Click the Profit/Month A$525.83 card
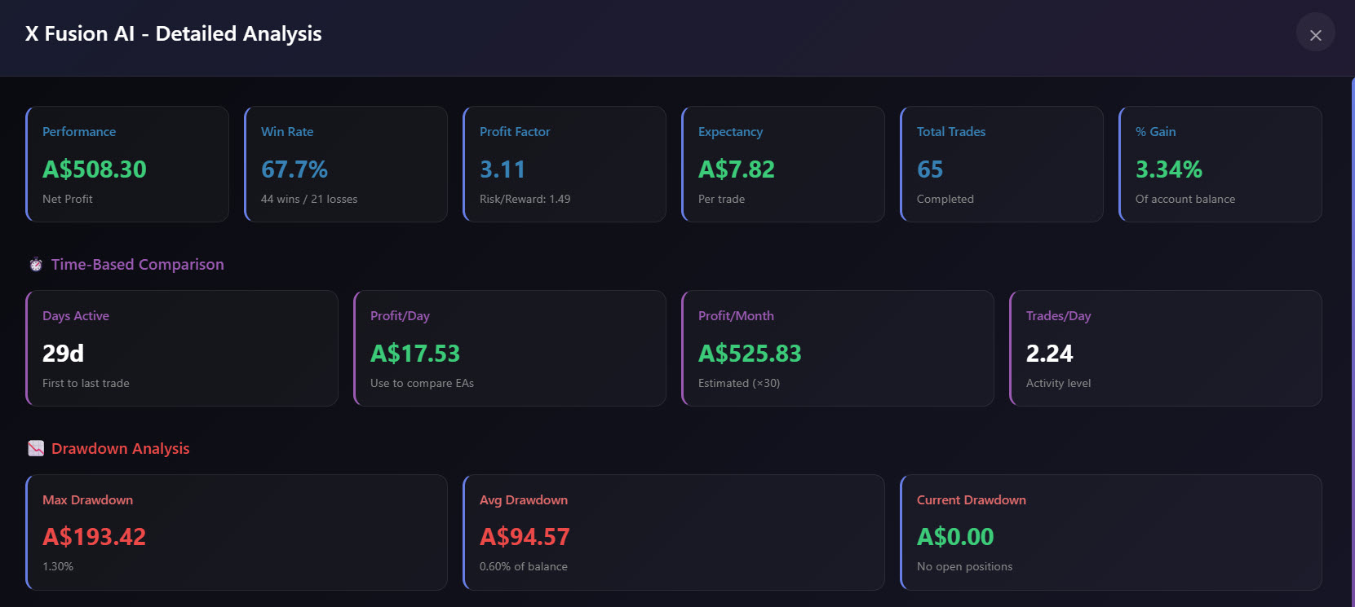The image size is (1355, 607). coord(838,348)
